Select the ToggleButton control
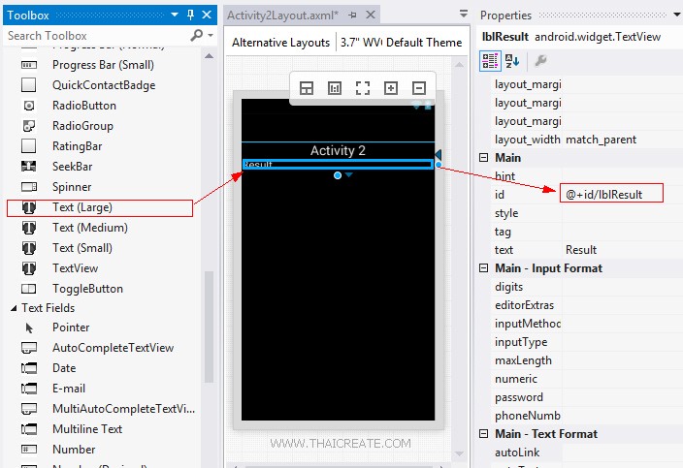Viewport: 683px width, 468px height. [87, 289]
